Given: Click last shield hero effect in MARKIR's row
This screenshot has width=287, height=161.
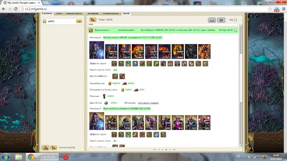Looking at the screenshot, I should pos(205,64).
